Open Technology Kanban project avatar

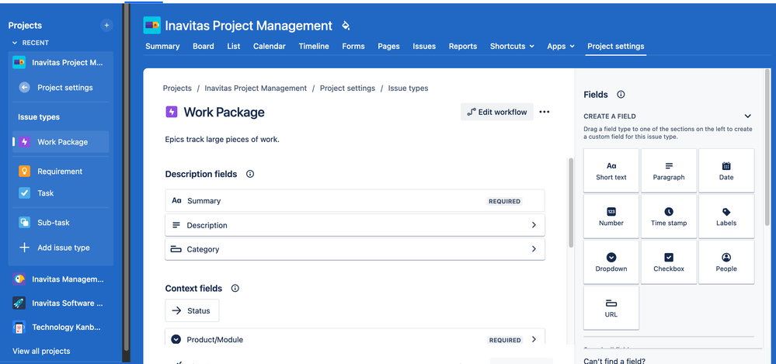(x=19, y=327)
